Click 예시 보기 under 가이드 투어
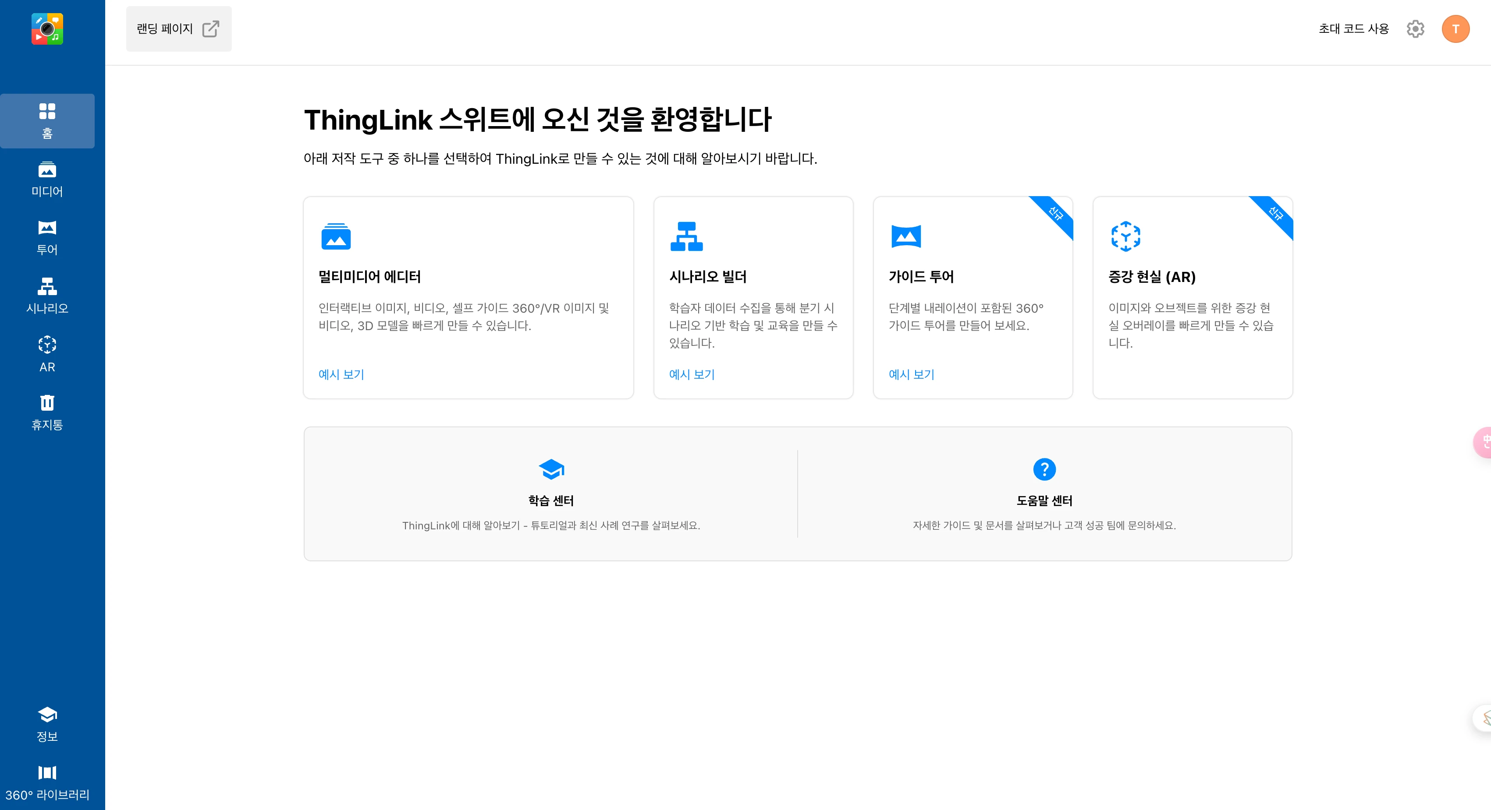The image size is (1491, 810). pyautogui.click(x=911, y=374)
